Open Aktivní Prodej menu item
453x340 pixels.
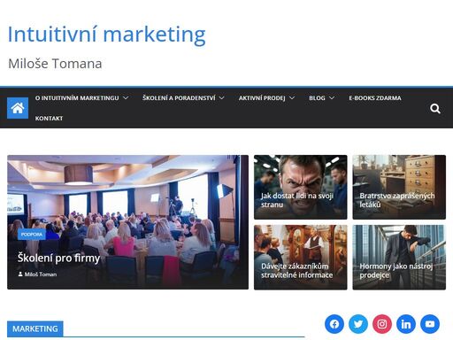pos(262,98)
